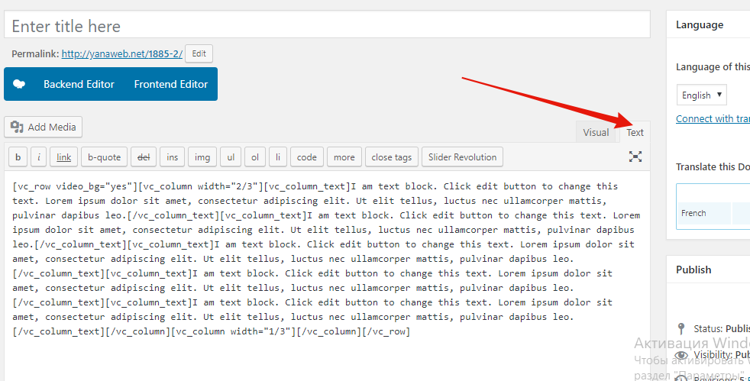Click the Publish panel heading
Viewport: 750px width, 381px height.
tap(693, 270)
